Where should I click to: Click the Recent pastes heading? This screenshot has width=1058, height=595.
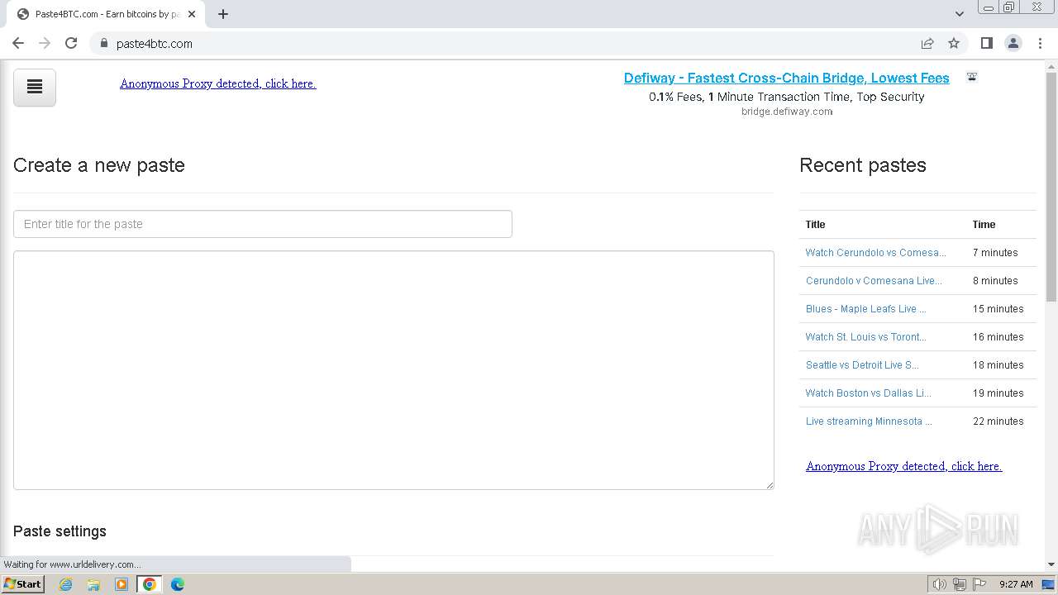(x=862, y=165)
